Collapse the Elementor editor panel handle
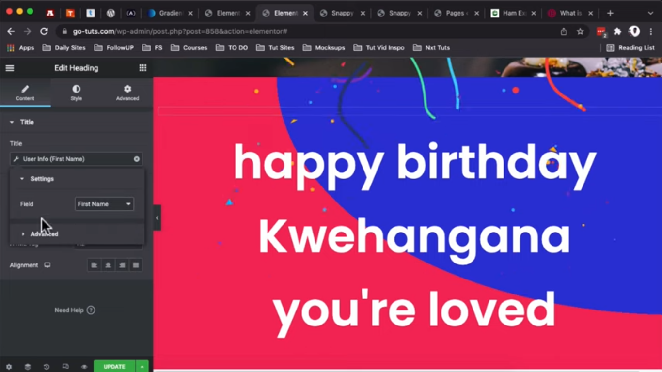The width and height of the screenshot is (662, 372). point(157,218)
